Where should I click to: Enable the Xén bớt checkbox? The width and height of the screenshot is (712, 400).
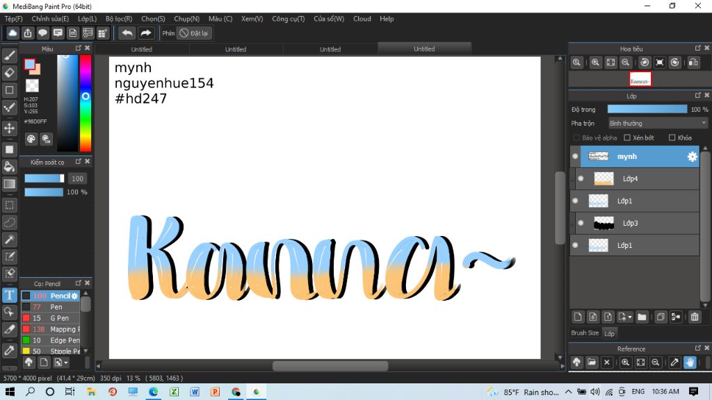click(627, 137)
